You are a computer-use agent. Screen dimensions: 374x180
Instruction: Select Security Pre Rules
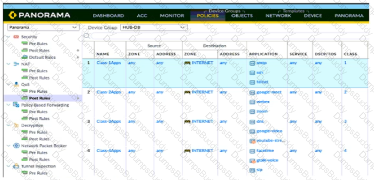coord(38,44)
